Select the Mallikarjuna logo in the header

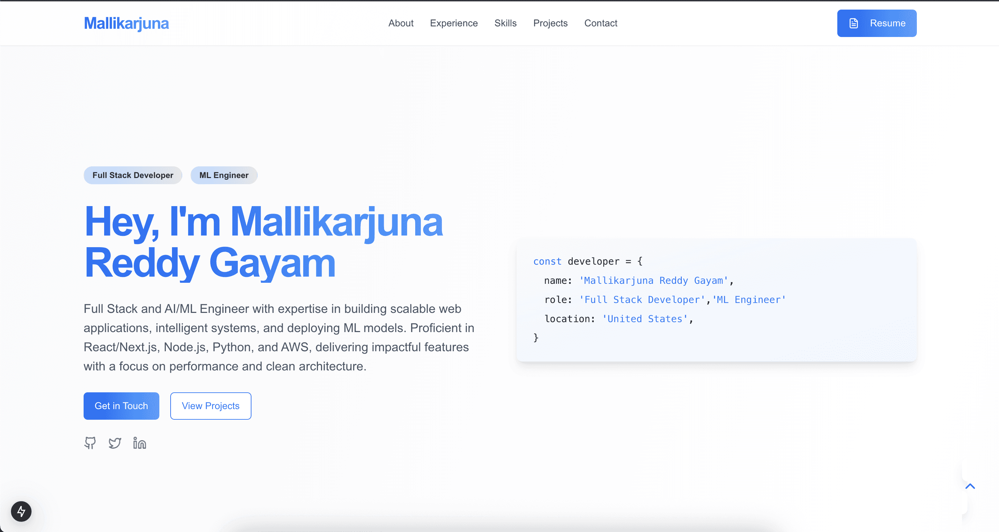click(126, 23)
